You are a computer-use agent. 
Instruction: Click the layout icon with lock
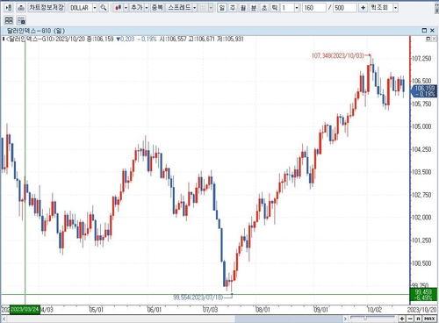point(21,20)
